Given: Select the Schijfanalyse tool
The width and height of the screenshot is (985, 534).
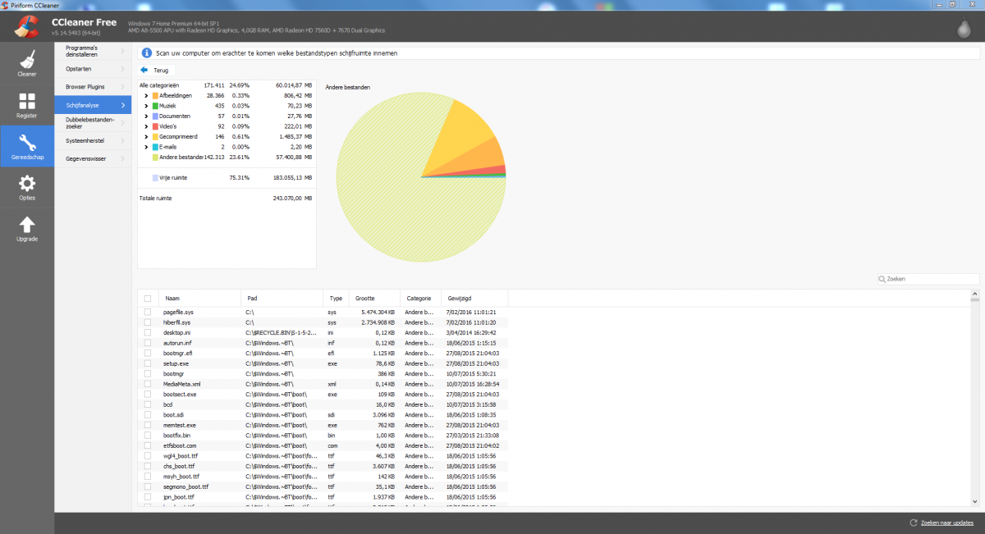Looking at the screenshot, I should tap(93, 105).
